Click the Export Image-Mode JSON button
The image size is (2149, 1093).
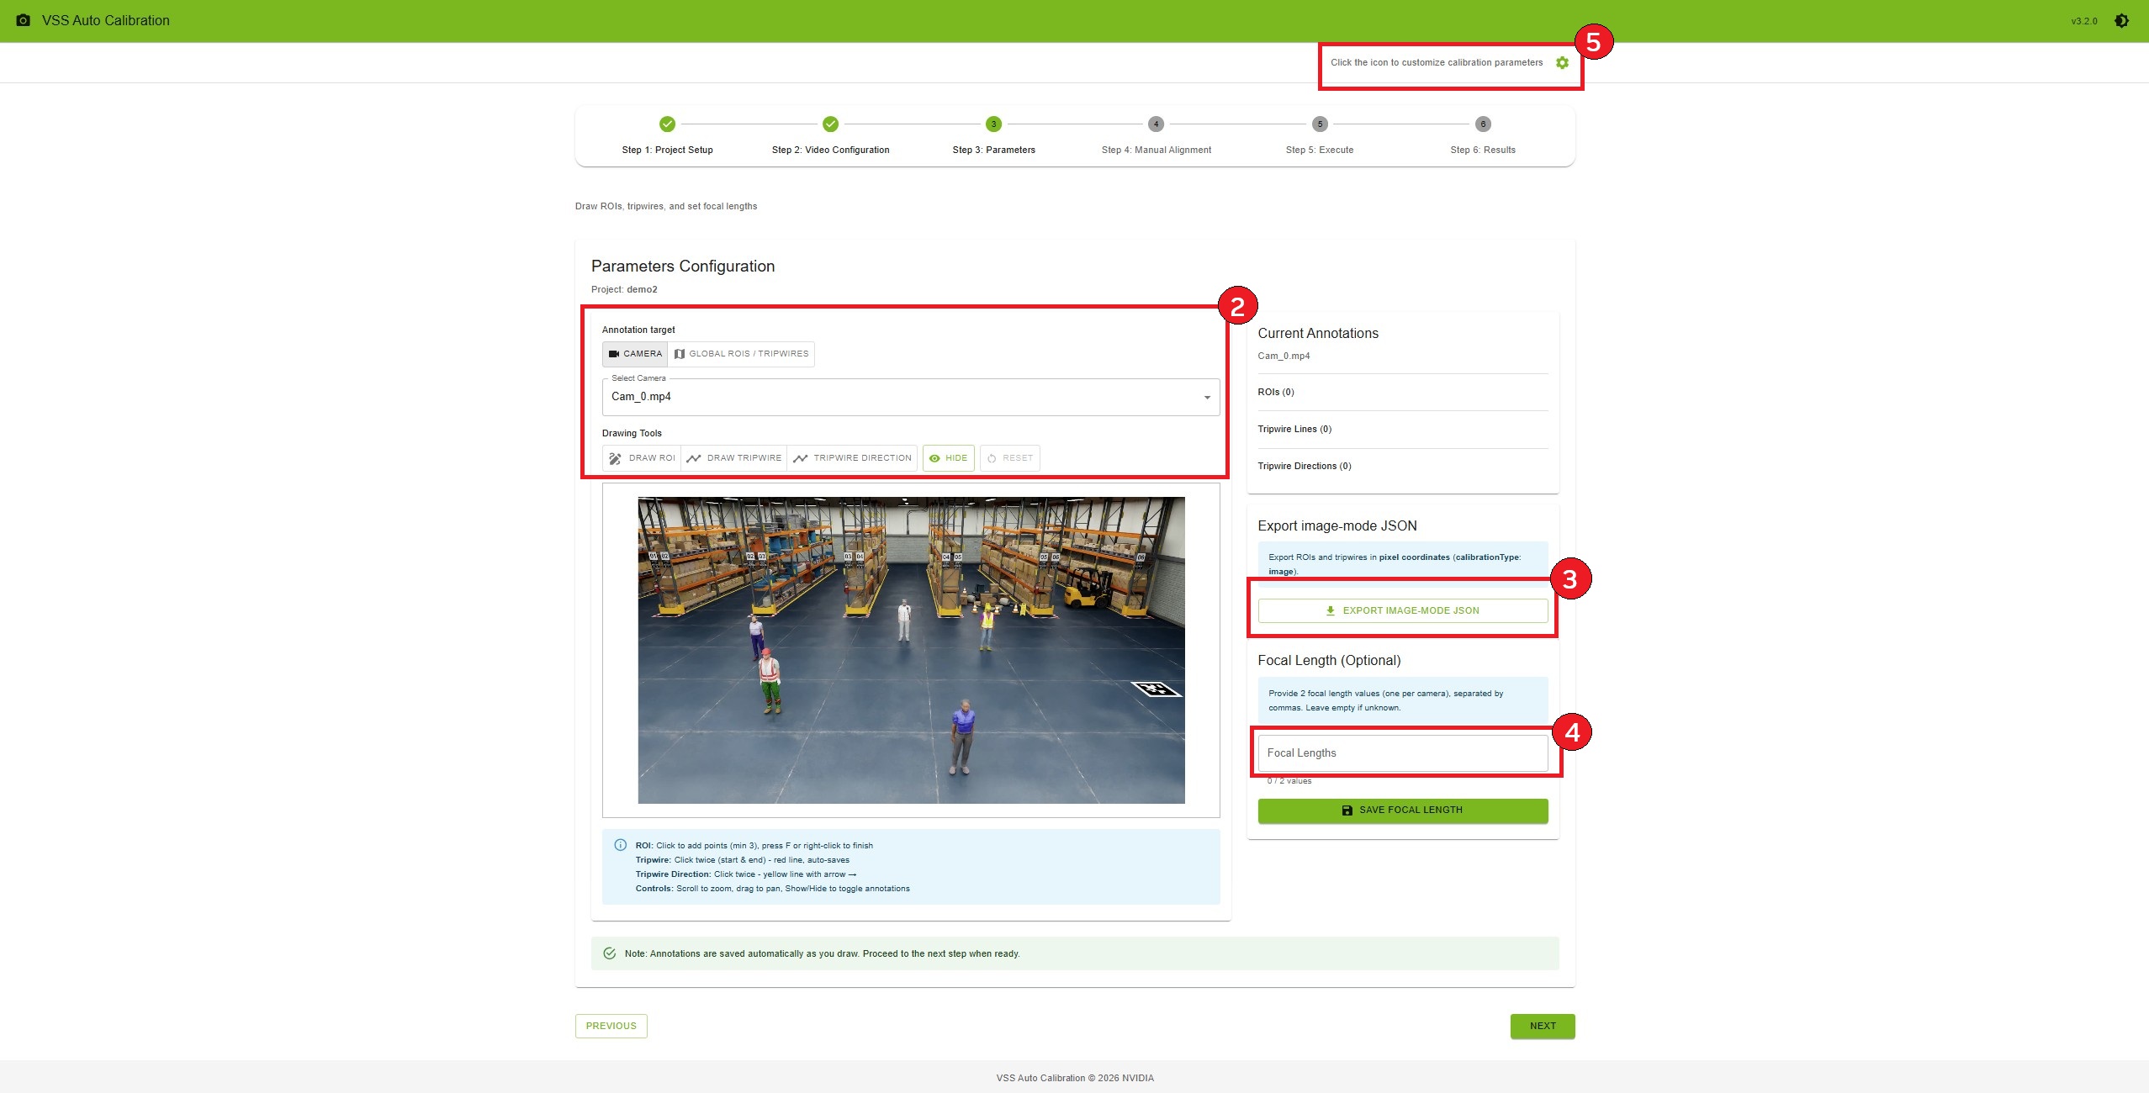point(1402,610)
